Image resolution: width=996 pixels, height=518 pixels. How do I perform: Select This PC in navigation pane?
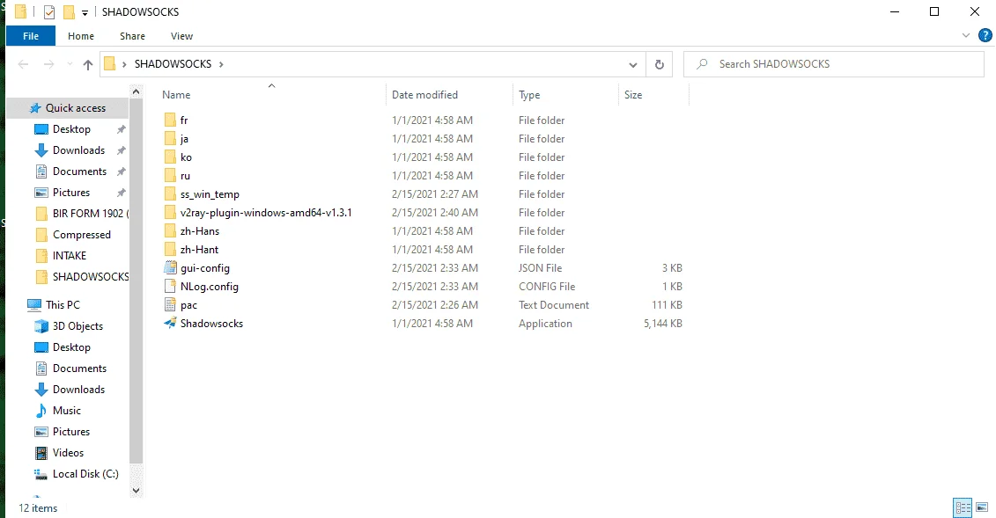point(63,305)
